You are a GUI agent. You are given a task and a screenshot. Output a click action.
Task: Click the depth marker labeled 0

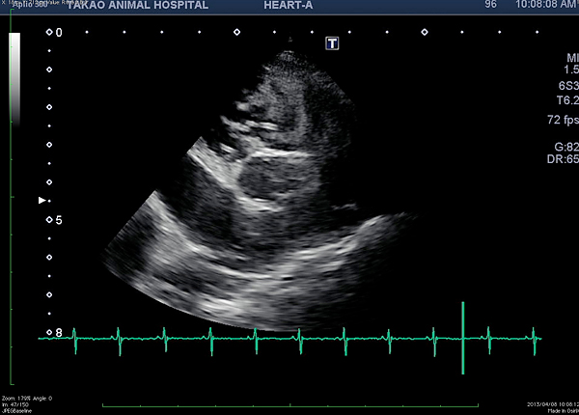pos(58,33)
